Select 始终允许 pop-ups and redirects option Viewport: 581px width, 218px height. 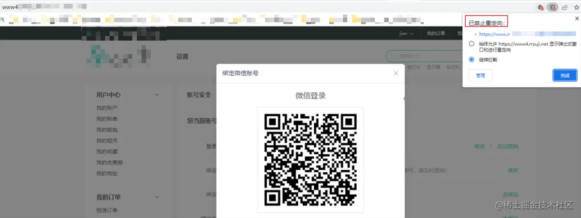click(x=472, y=43)
